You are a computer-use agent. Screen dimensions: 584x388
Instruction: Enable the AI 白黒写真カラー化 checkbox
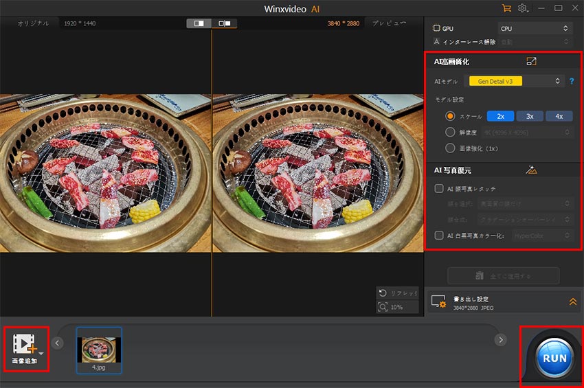point(440,236)
